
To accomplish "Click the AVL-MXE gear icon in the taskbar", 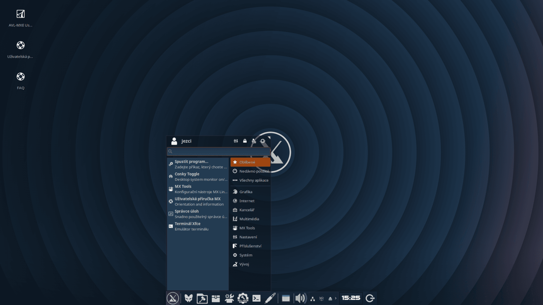I will click(x=242, y=299).
